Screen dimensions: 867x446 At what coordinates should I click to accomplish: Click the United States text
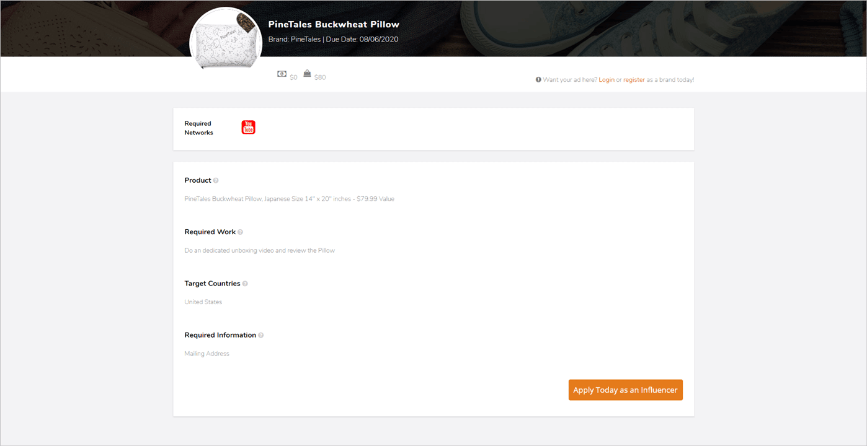203,302
